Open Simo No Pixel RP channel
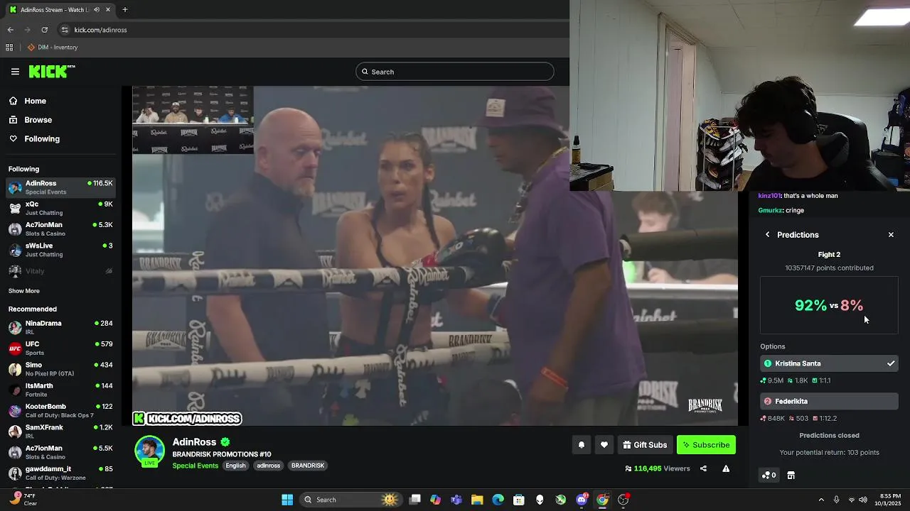Viewport: 910px width, 511px height. click(60, 369)
